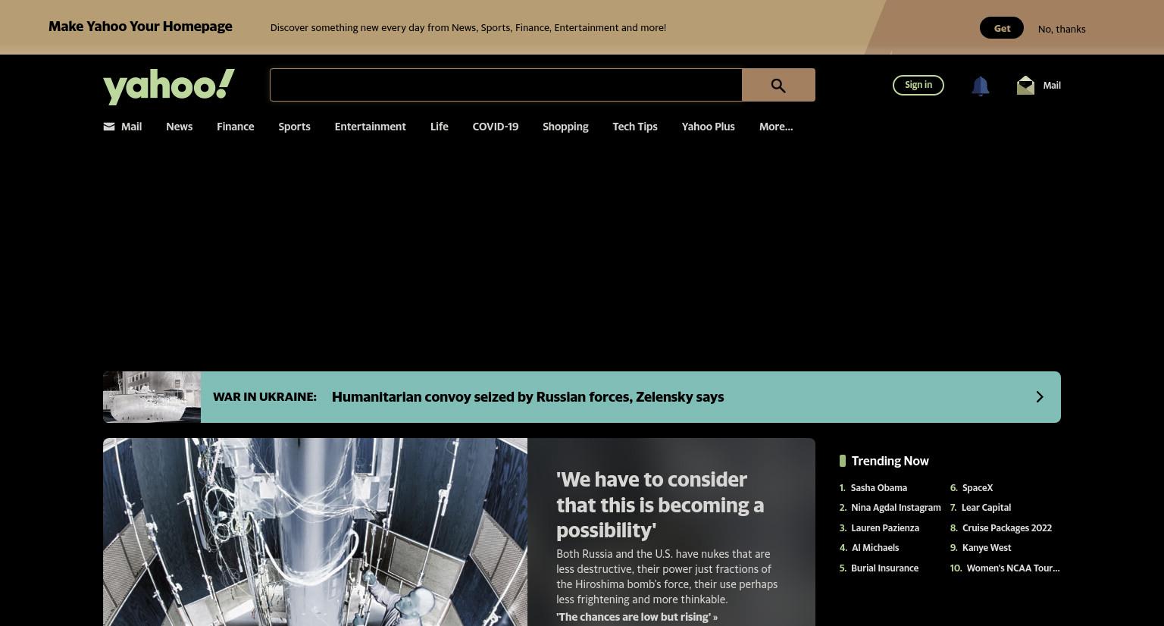Open trending topic Kanye West

coord(986,548)
